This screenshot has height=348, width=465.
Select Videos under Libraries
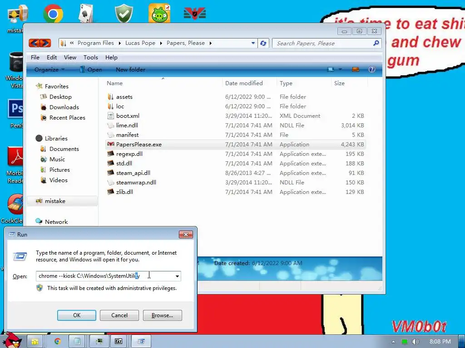coord(58,180)
